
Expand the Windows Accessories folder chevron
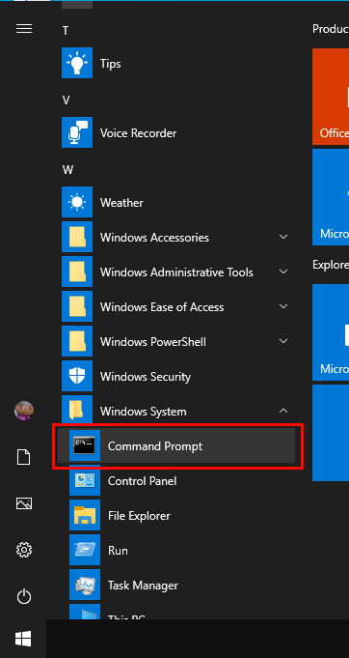(283, 237)
